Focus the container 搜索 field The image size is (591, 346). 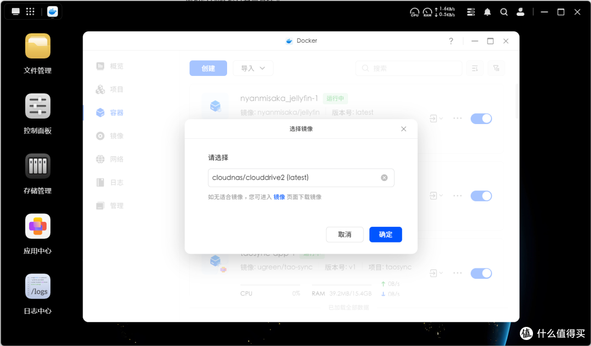point(409,68)
